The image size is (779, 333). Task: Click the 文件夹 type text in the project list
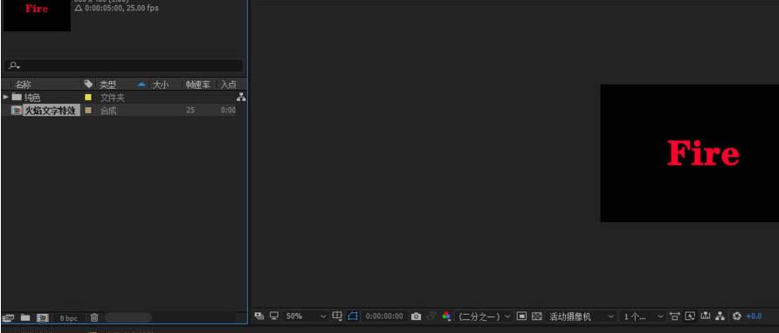coord(113,98)
